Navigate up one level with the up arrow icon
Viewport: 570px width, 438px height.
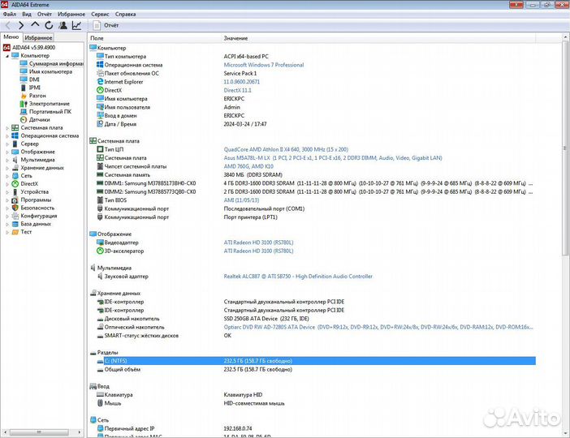pyautogui.click(x=35, y=24)
